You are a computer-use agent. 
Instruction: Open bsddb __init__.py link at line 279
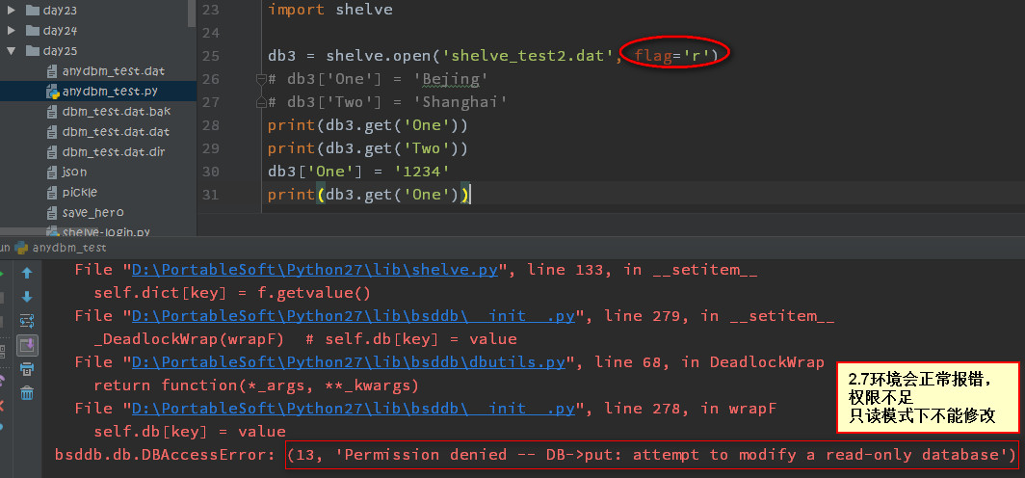[x=354, y=316]
